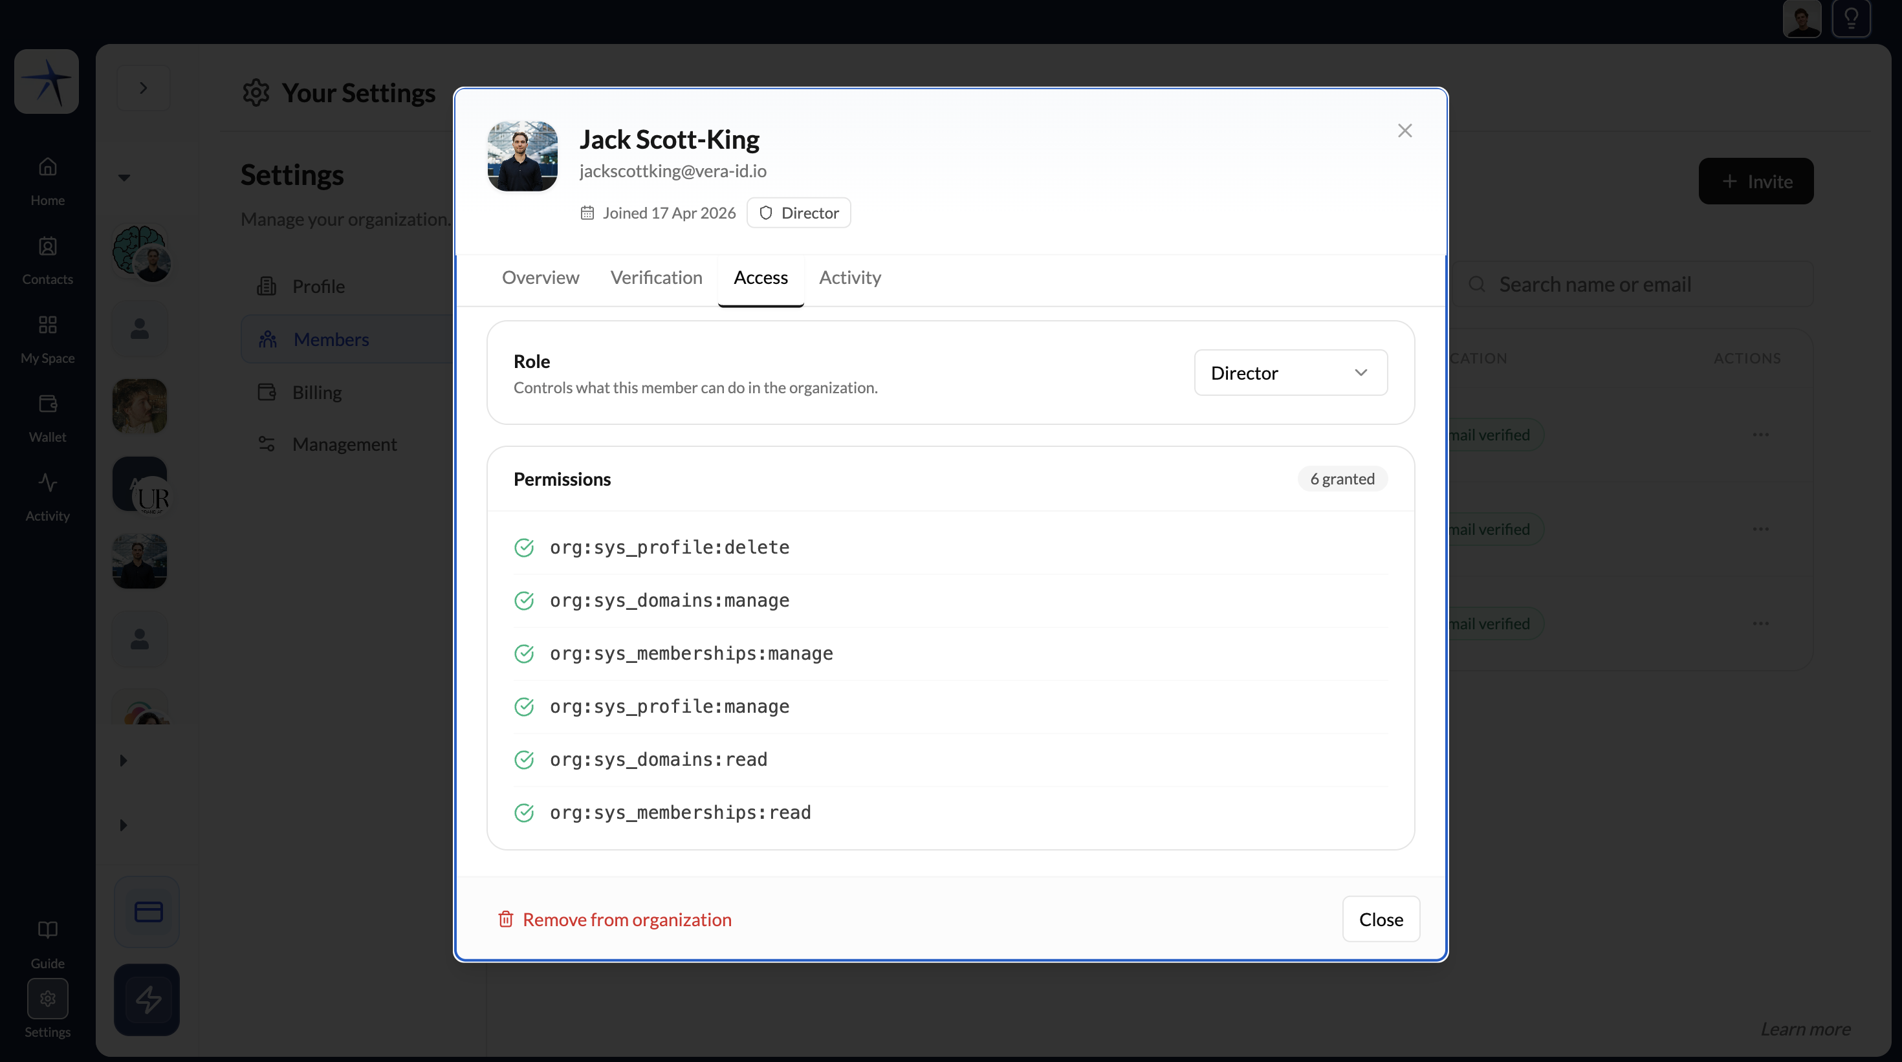Open the Director role dropdown
Image resolution: width=1902 pixels, height=1062 pixels.
click(x=1291, y=373)
